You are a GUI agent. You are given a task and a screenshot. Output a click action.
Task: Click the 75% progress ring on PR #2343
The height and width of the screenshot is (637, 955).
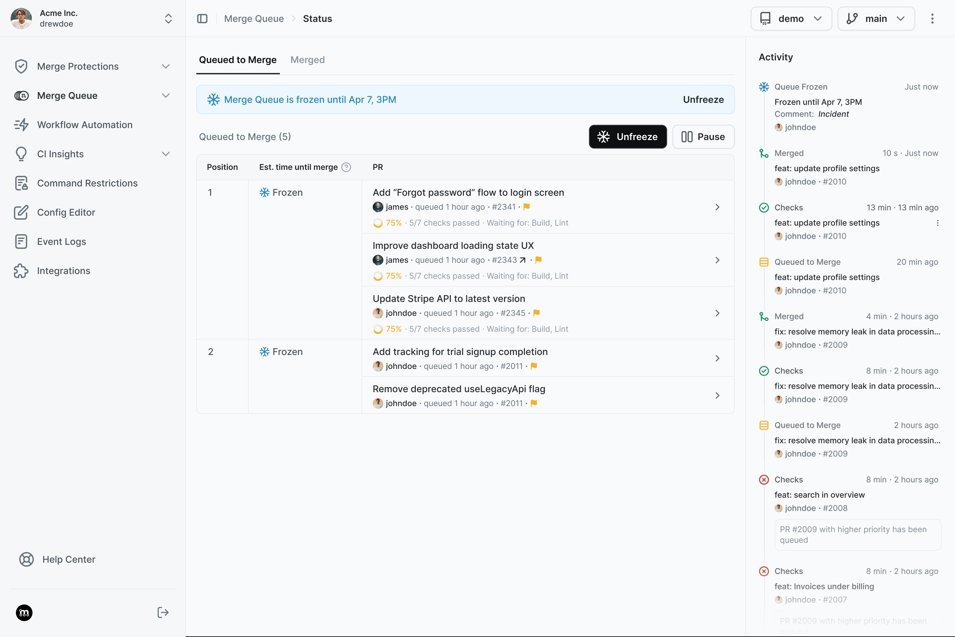click(378, 276)
